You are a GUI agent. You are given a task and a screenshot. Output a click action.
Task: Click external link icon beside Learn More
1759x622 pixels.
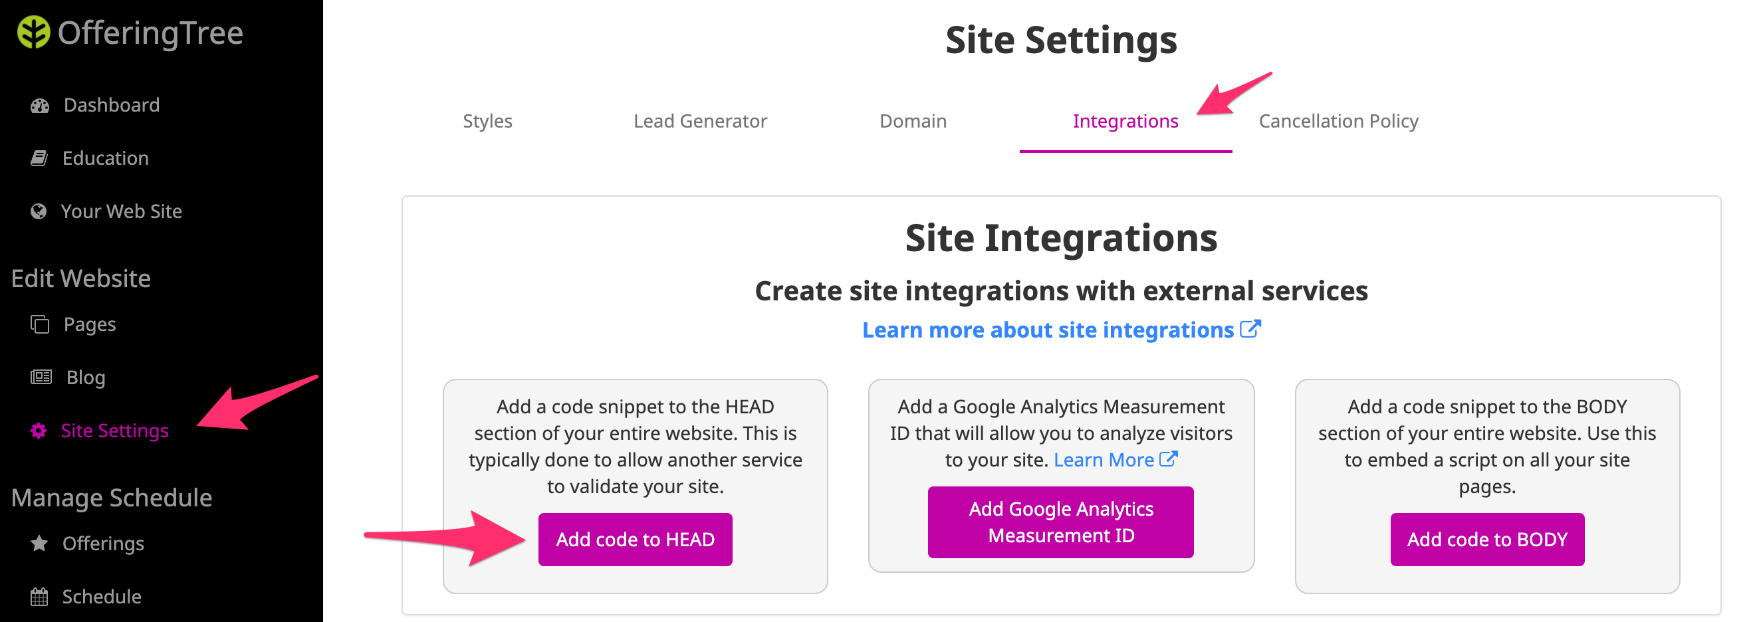1168,459
